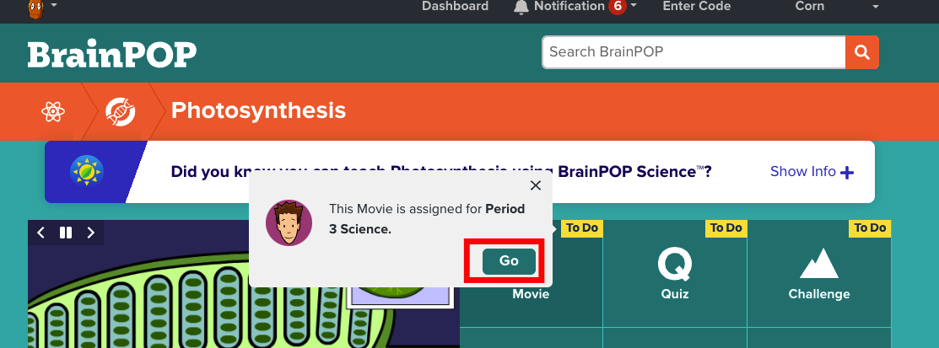Screen dimensions: 939x348
Task: Click the orange search magnifier button
Action: click(861, 52)
